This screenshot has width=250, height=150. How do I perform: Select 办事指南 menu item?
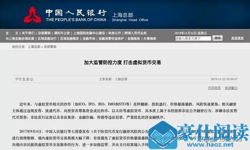click(150, 39)
